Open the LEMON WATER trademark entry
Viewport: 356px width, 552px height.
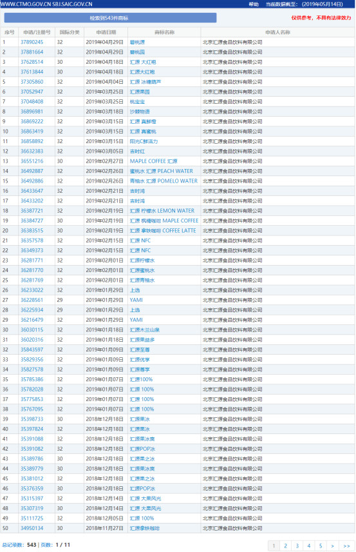[162, 211]
